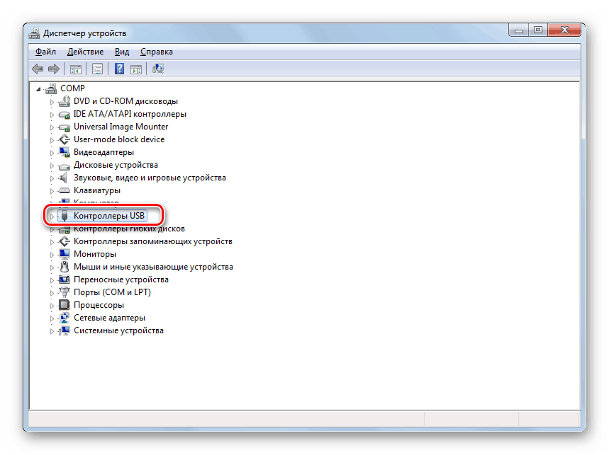Click the Порты (COM и LPT) icon

64,292
